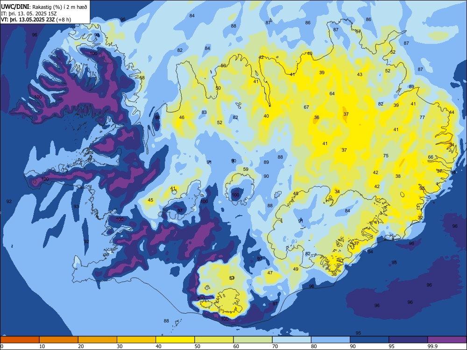
Task: Click the 'UWC/DINI' title text
Action: pyautogui.click(x=15, y=7)
